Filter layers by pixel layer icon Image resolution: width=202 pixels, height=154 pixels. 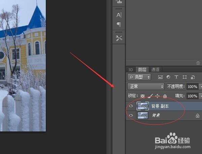click(x=160, y=77)
